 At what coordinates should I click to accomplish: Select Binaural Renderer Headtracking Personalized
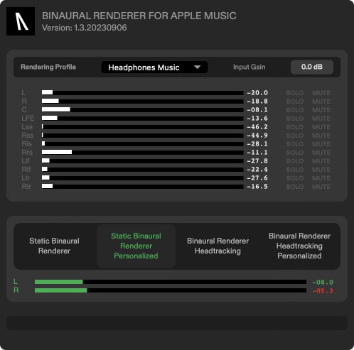[x=299, y=246]
